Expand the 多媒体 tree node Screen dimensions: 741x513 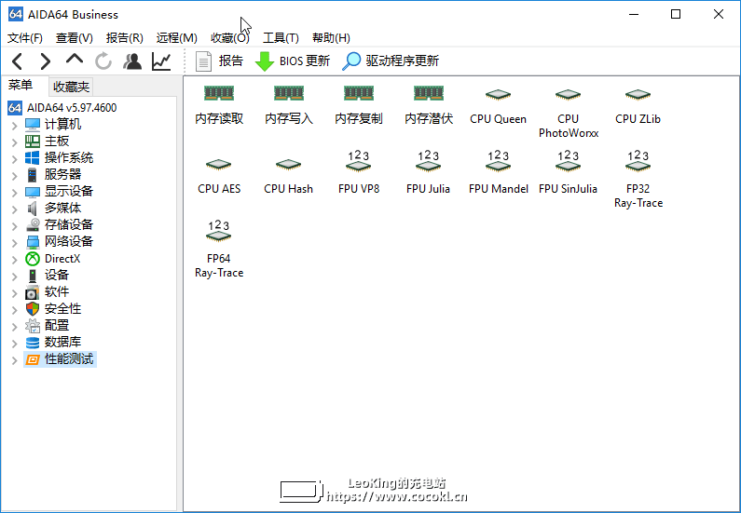tap(14, 209)
